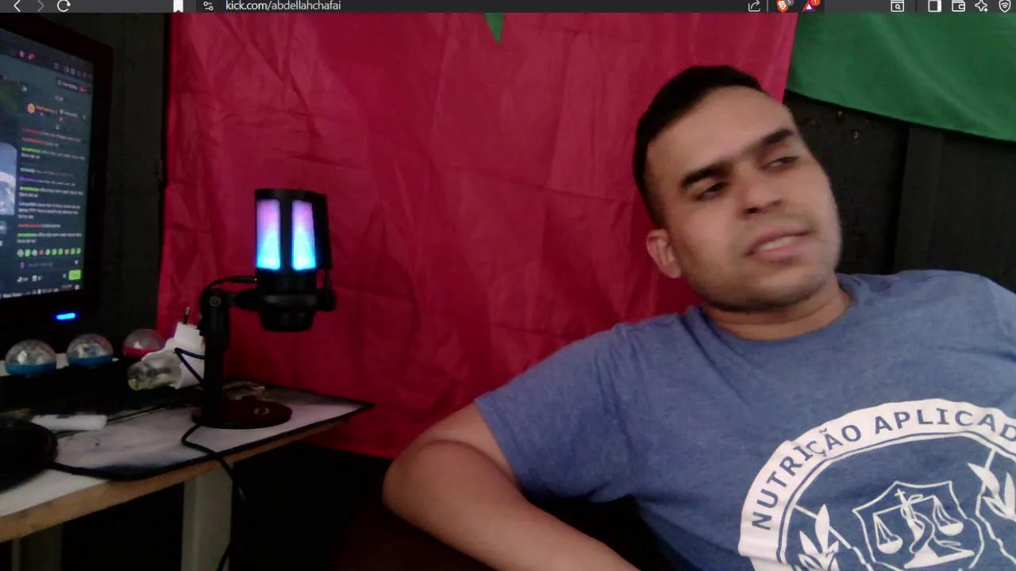The image size is (1016, 571).
Task: Open site settings icon beside the URL
Action: [x=208, y=6]
